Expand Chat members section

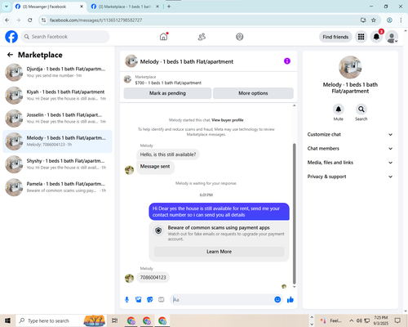[350, 149]
